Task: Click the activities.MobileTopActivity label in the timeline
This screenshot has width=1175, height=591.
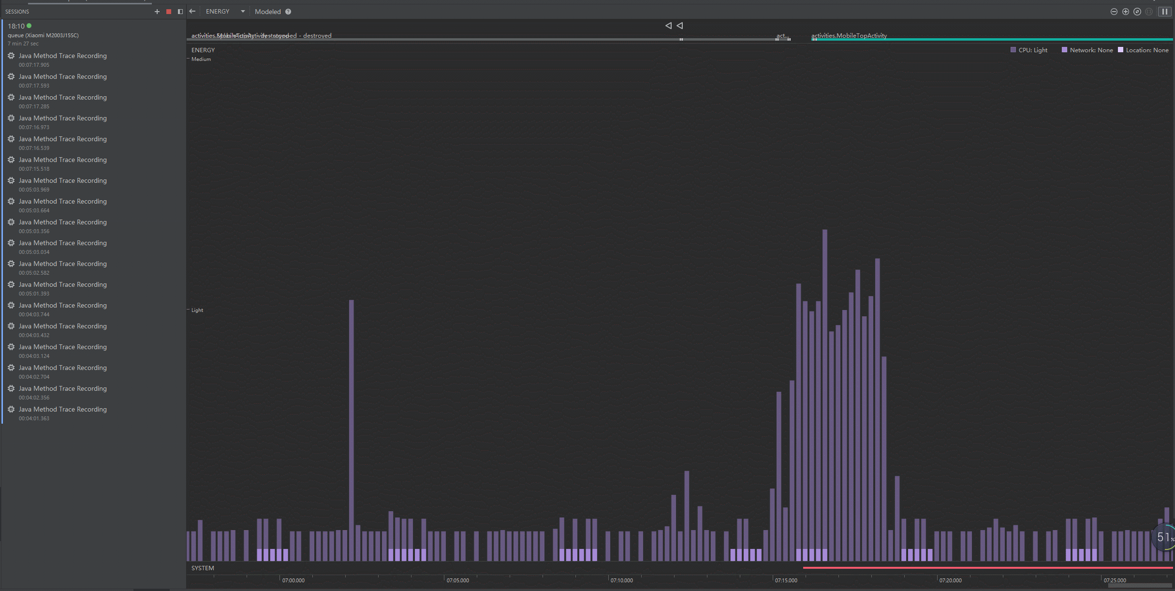Action: coord(849,35)
